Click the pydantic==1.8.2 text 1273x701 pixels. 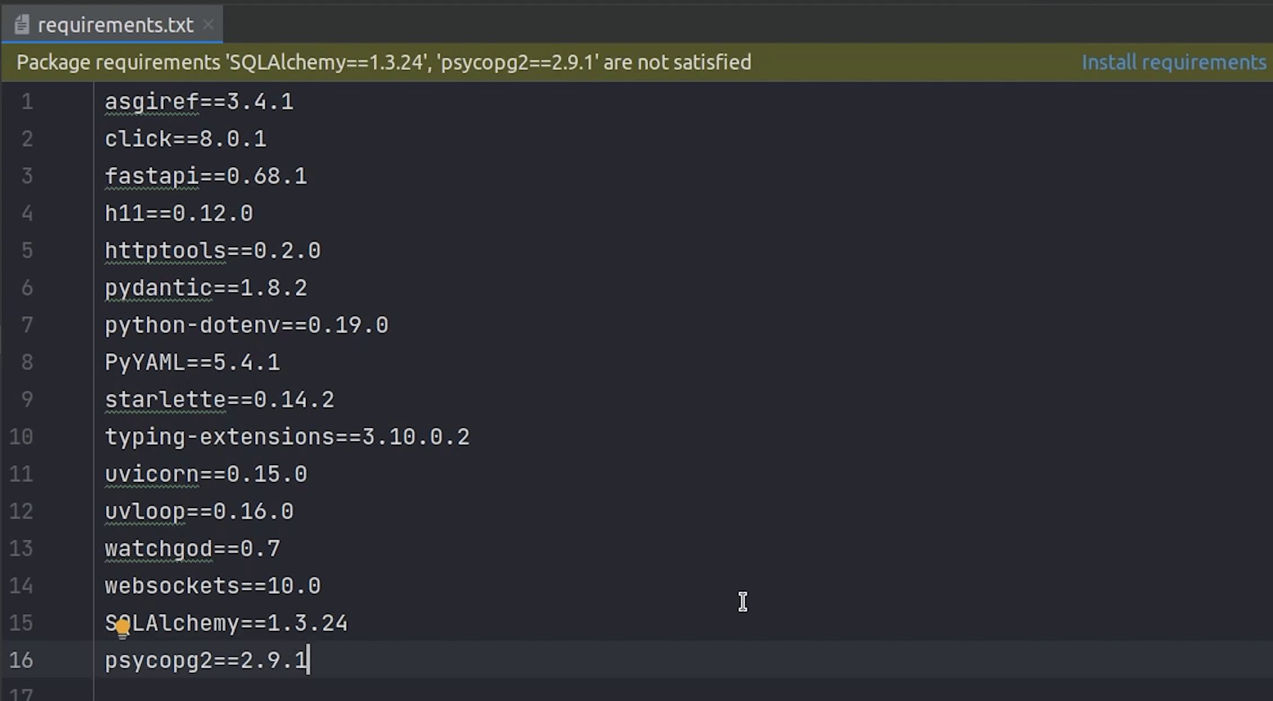(x=205, y=288)
